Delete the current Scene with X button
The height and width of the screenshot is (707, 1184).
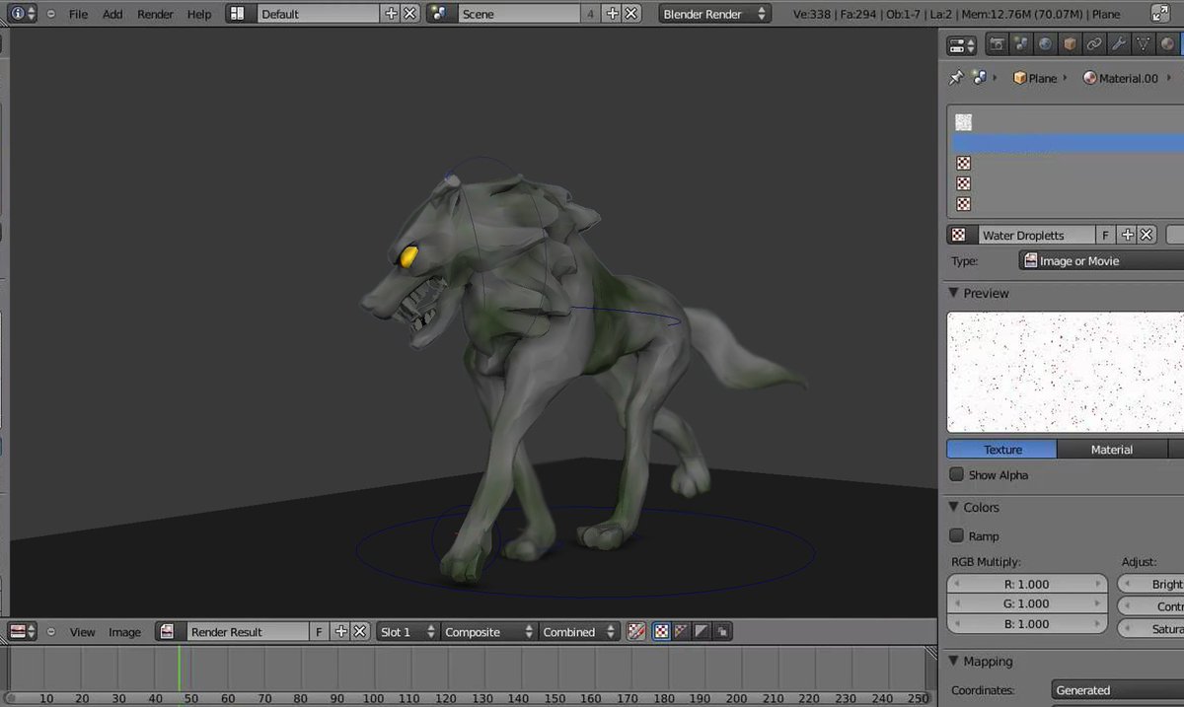(631, 14)
